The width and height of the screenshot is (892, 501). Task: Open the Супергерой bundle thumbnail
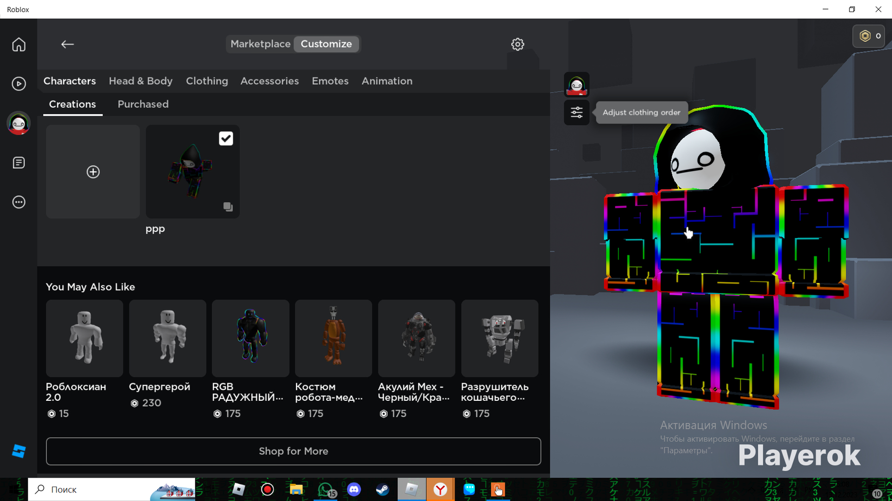click(x=168, y=338)
